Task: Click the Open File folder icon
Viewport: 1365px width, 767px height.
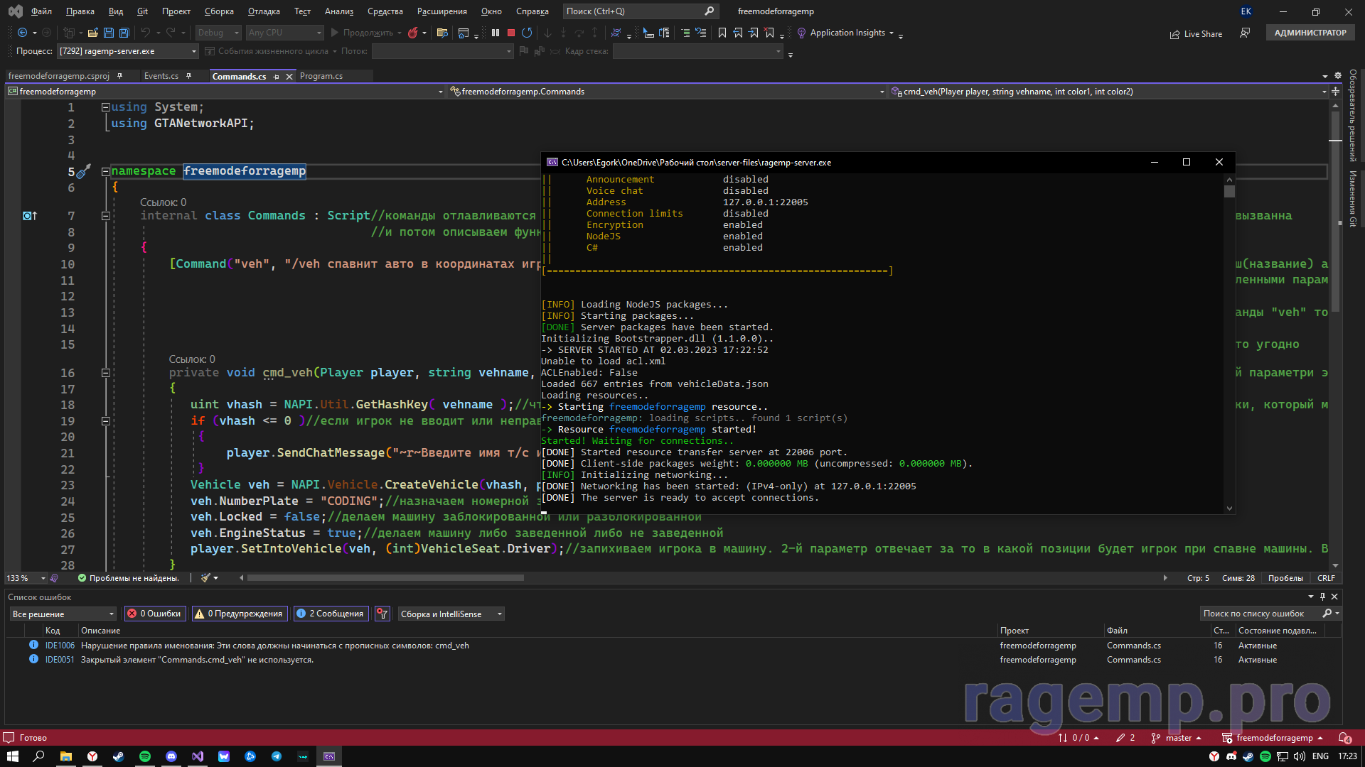Action: click(92, 33)
